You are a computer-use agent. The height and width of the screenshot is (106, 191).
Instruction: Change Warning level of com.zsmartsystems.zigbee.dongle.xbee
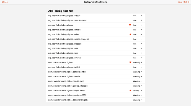coord(137,81)
